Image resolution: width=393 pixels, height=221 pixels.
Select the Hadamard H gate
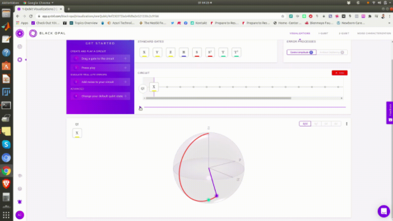click(183, 52)
